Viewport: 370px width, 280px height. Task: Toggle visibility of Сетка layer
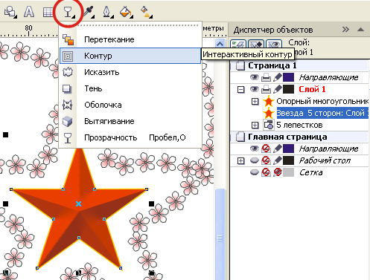[x=255, y=172]
